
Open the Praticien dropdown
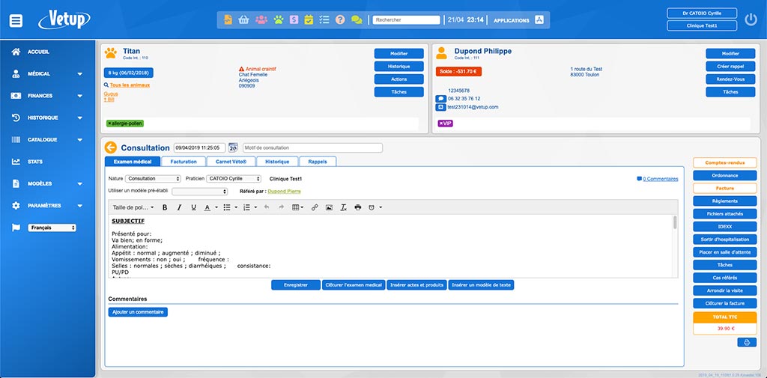click(233, 179)
